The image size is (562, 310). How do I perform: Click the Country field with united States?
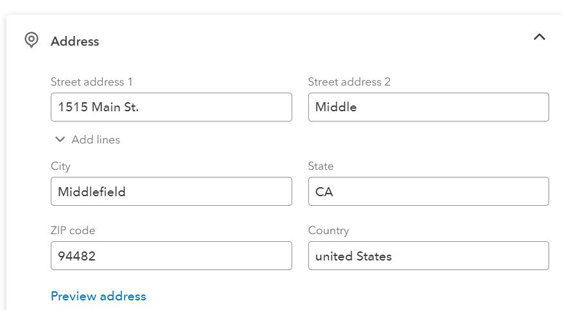click(x=428, y=255)
